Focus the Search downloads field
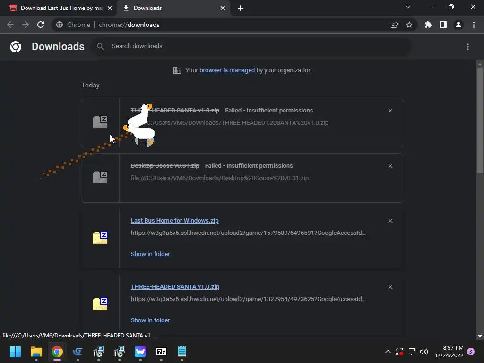Viewport: 484px width, 363px height. [251, 46]
